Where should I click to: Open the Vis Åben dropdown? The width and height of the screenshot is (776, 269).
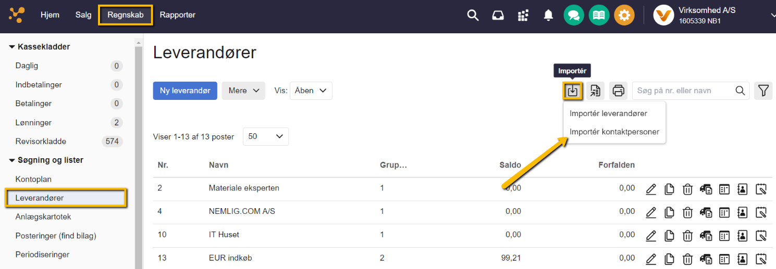point(311,91)
